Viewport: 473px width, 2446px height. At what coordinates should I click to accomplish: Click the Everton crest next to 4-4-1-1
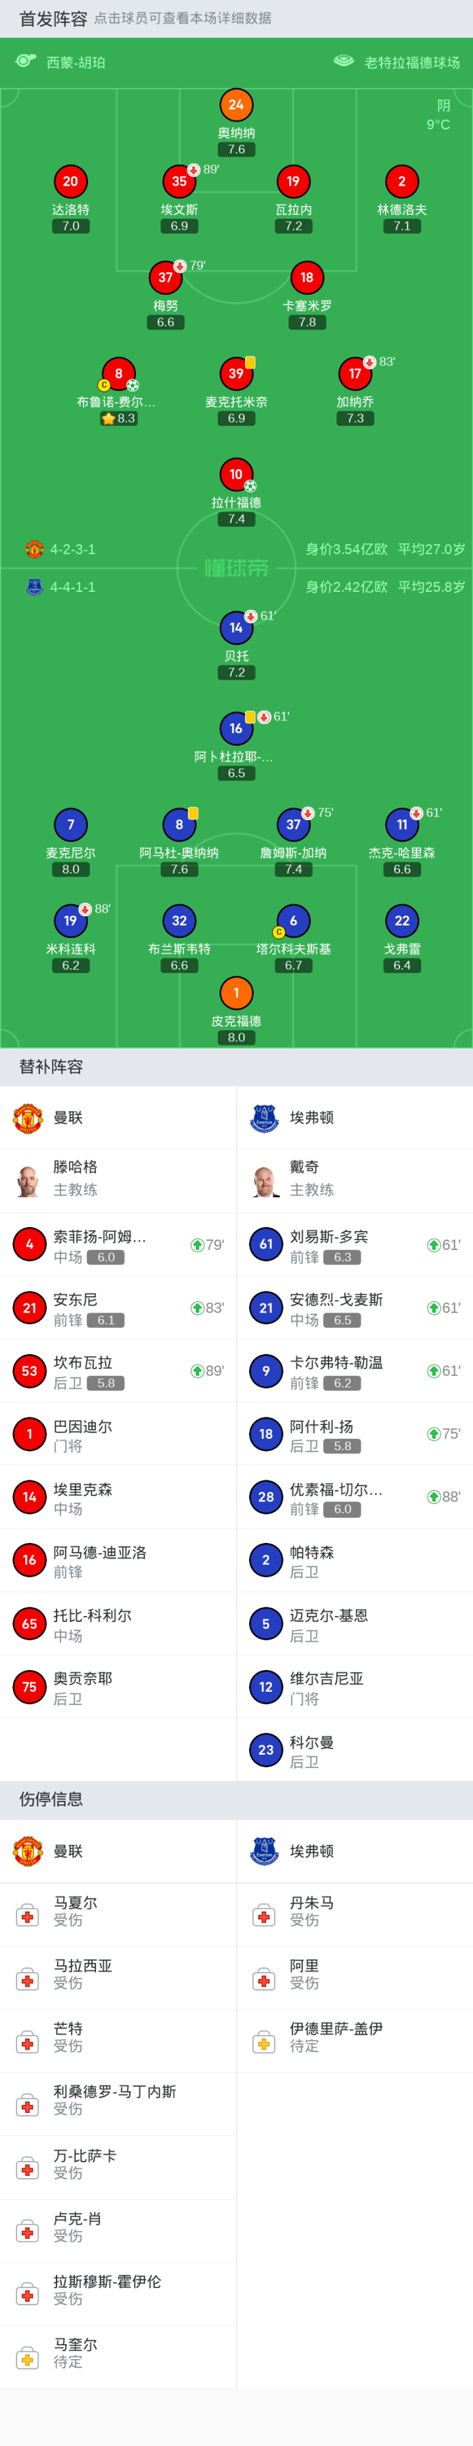[x=34, y=586]
